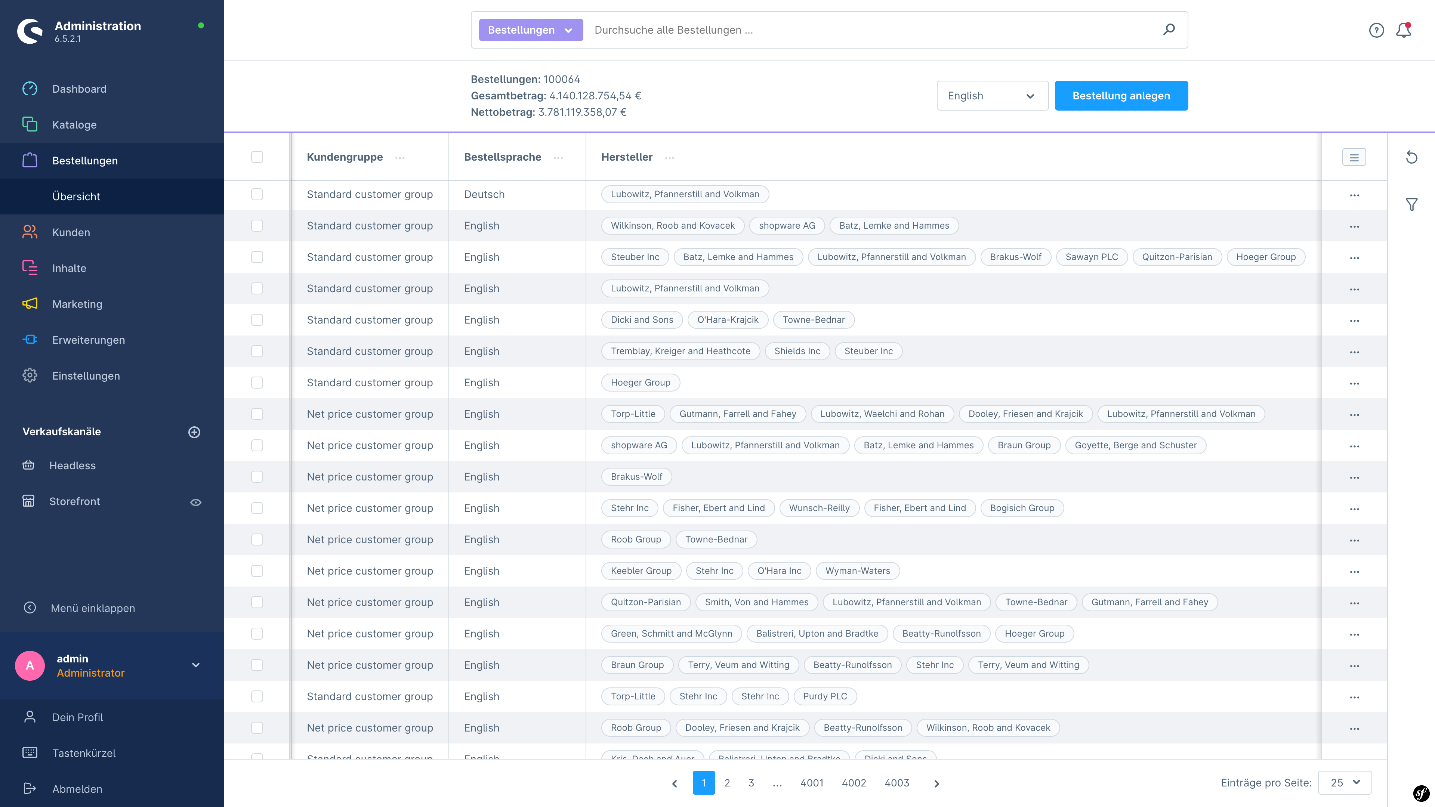Click the Sawayn PLC manufacturer tag
Screen dimensions: 1435x807
[1091, 257]
